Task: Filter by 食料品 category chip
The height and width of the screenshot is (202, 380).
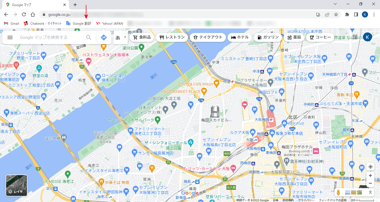Action: coord(142,37)
